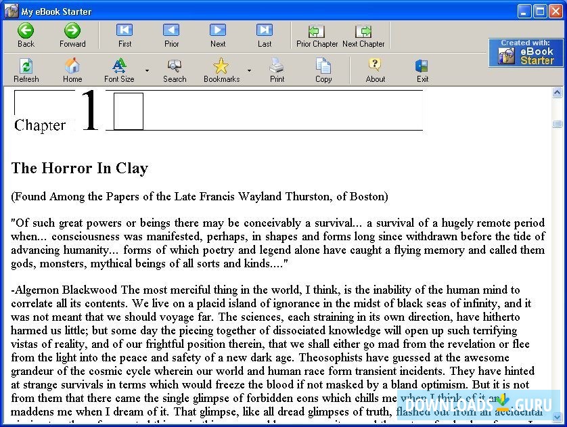Click the large chapter number 1
567x427 pixels.
[90, 110]
